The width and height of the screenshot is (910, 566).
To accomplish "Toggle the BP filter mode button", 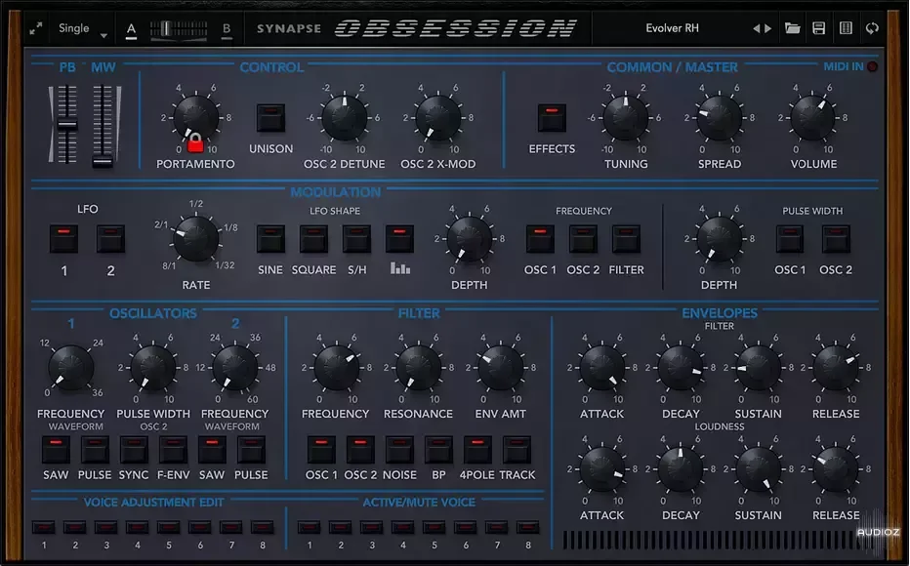I will pos(438,450).
